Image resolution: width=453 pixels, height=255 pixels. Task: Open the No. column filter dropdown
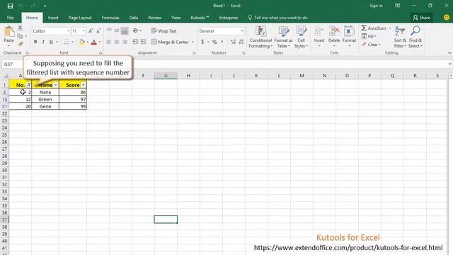[28, 85]
